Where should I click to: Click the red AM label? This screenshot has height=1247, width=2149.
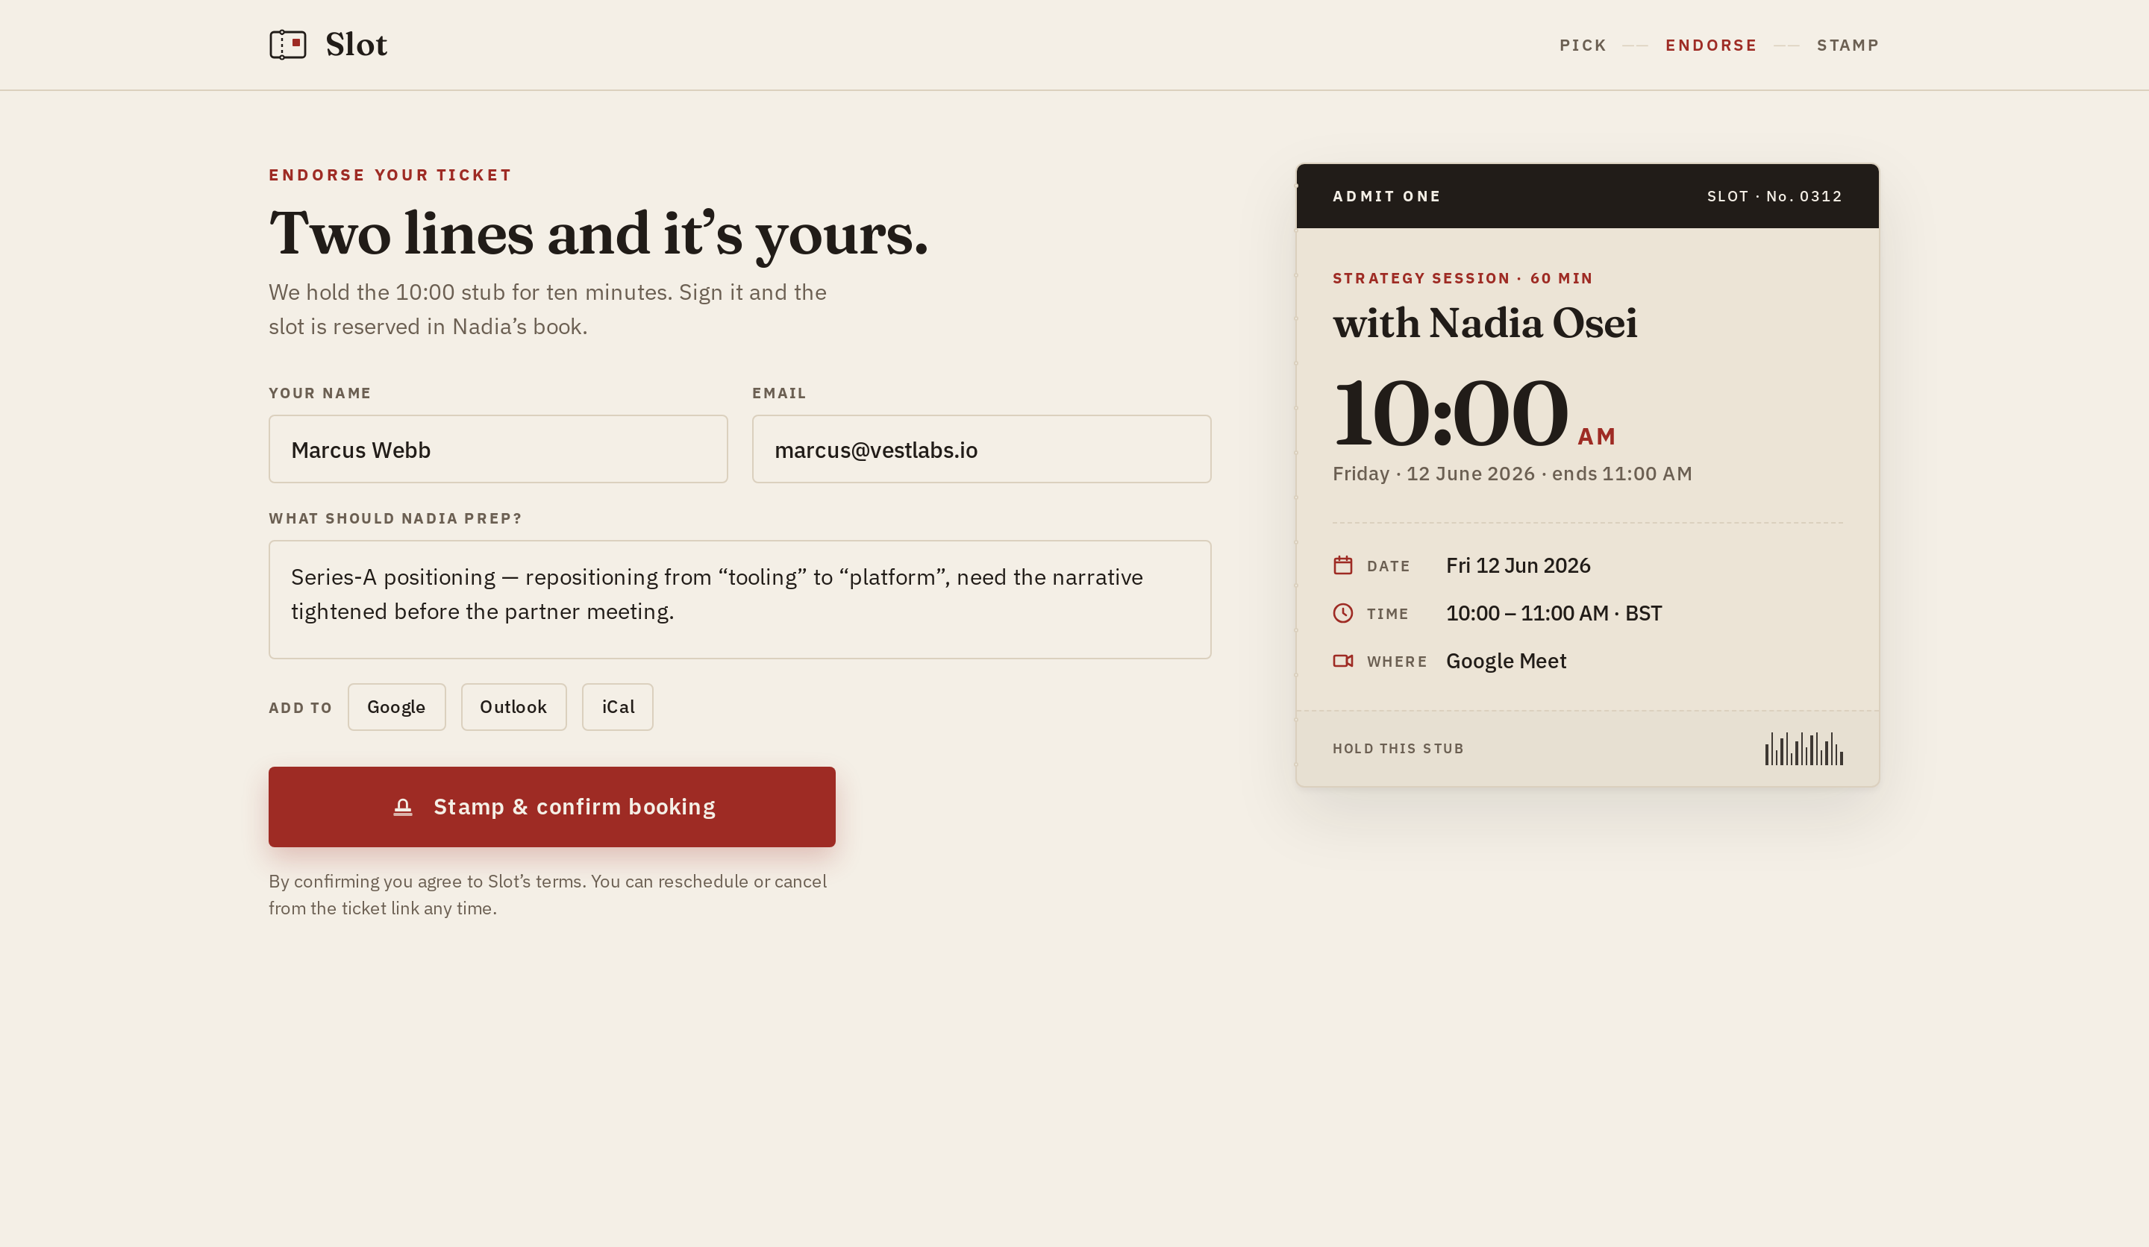click(x=1596, y=436)
